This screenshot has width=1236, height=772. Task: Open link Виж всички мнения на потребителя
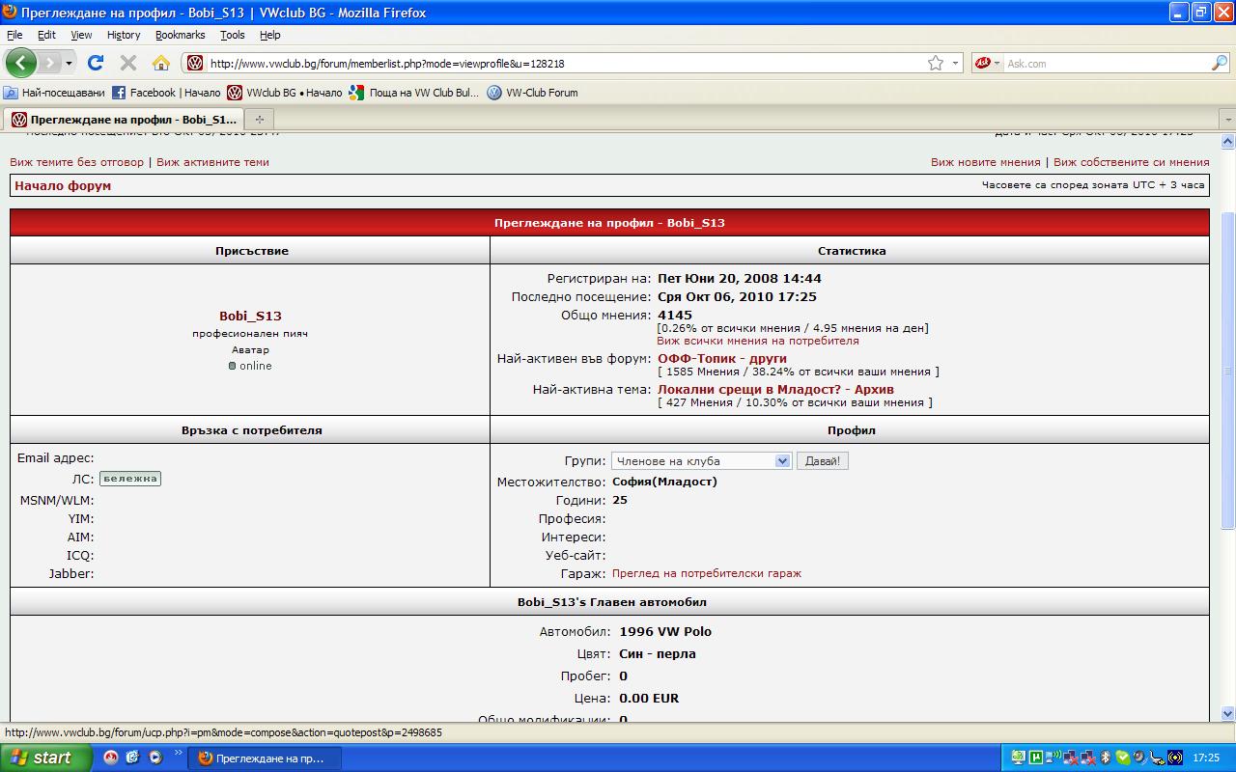757,341
